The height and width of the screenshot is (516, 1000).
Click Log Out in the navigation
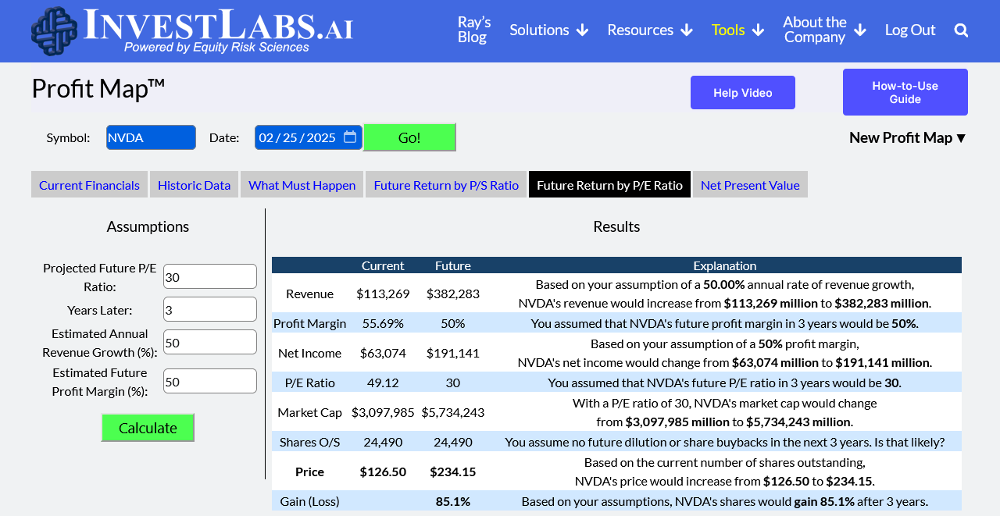tap(909, 30)
